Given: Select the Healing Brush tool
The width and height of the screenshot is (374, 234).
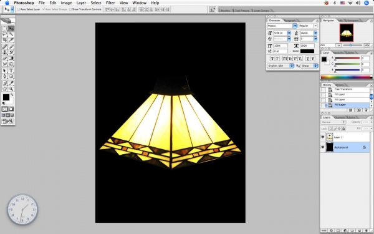Looking at the screenshot, I should pos(4,47).
